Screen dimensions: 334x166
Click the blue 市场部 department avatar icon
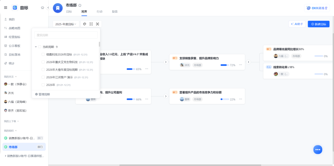[58, 8]
